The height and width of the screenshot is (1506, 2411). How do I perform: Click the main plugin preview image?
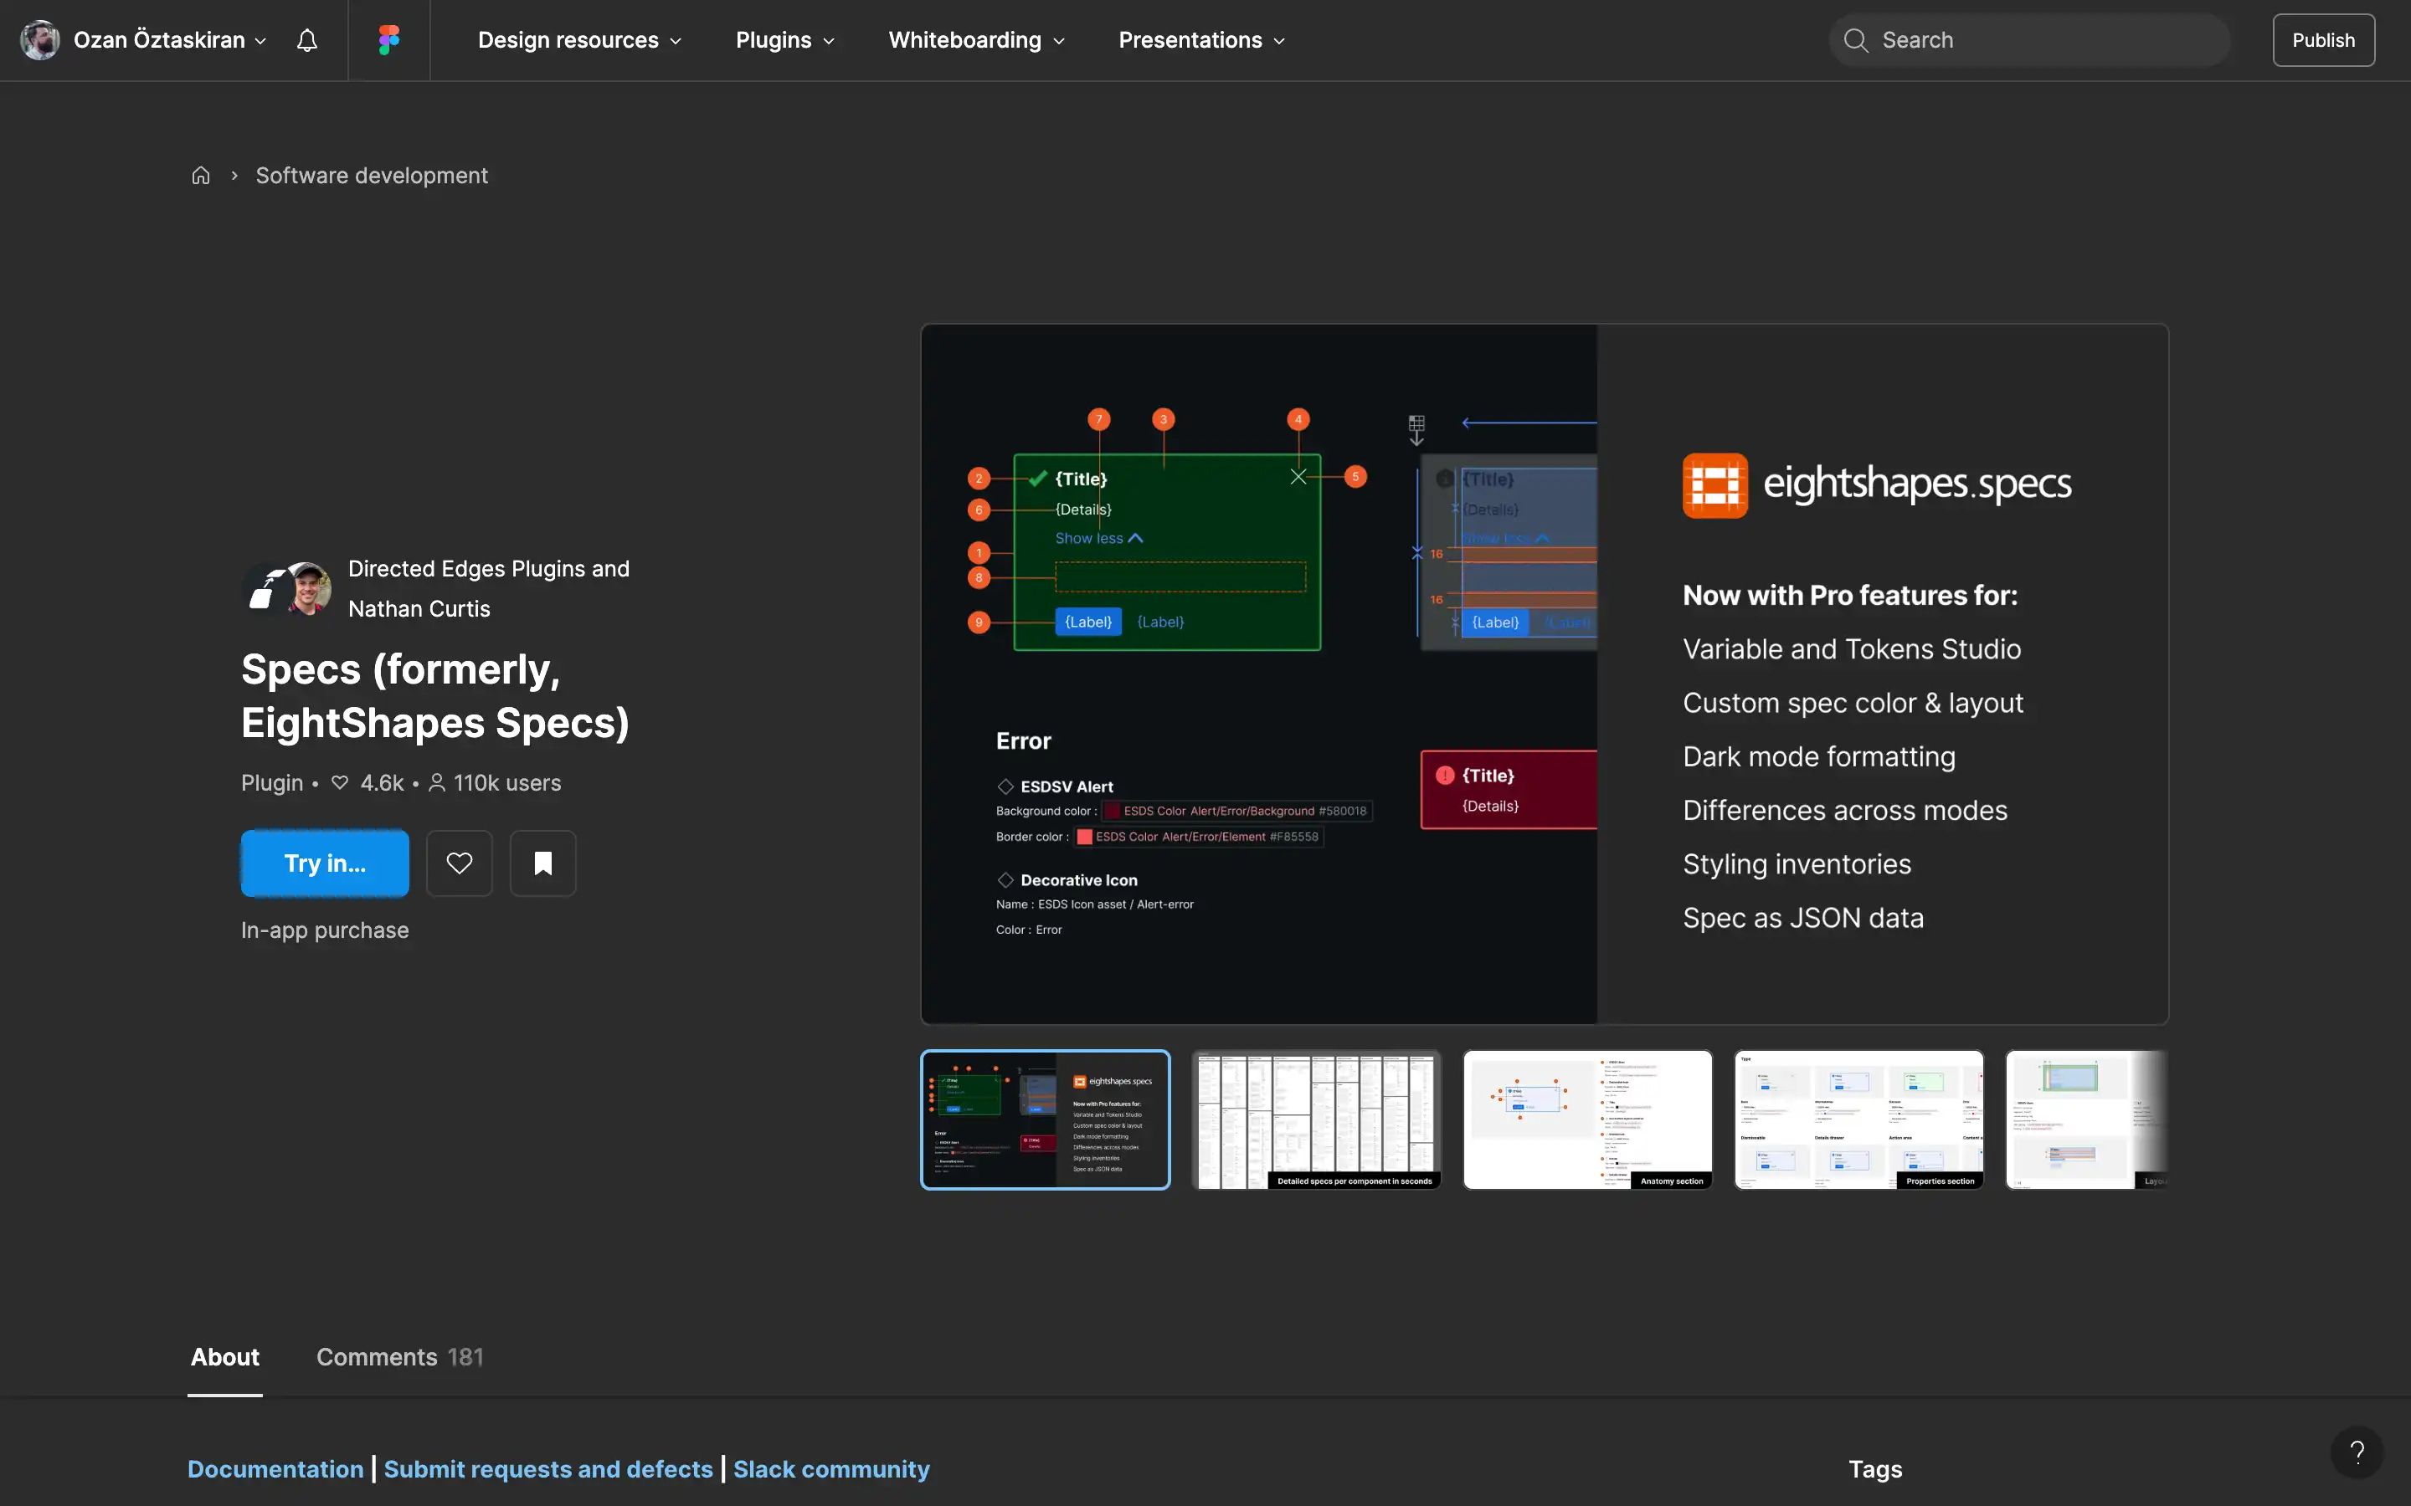(1545, 674)
